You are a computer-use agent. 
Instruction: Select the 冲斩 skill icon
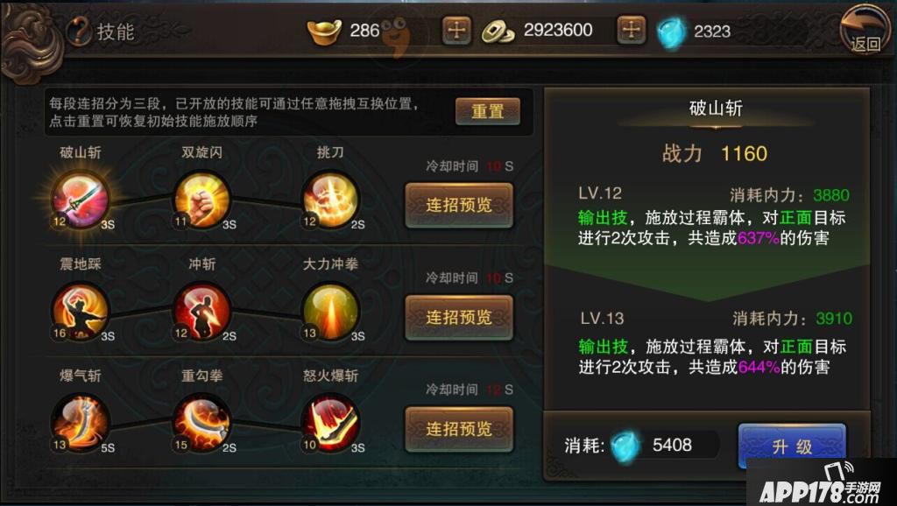click(202, 313)
